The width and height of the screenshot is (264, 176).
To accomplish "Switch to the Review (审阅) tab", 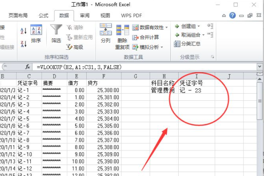I will tap(85, 15).
